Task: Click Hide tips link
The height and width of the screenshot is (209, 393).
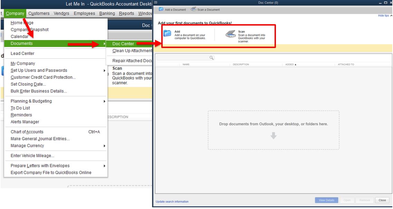Action: [385, 16]
